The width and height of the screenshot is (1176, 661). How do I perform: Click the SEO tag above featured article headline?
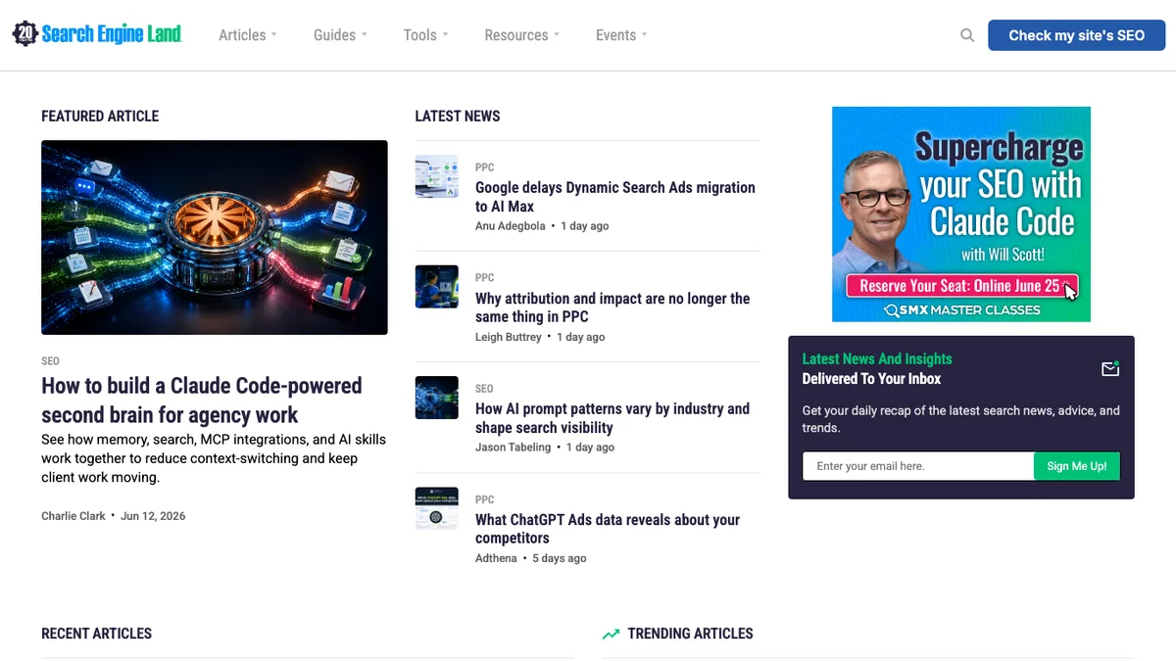click(50, 361)
